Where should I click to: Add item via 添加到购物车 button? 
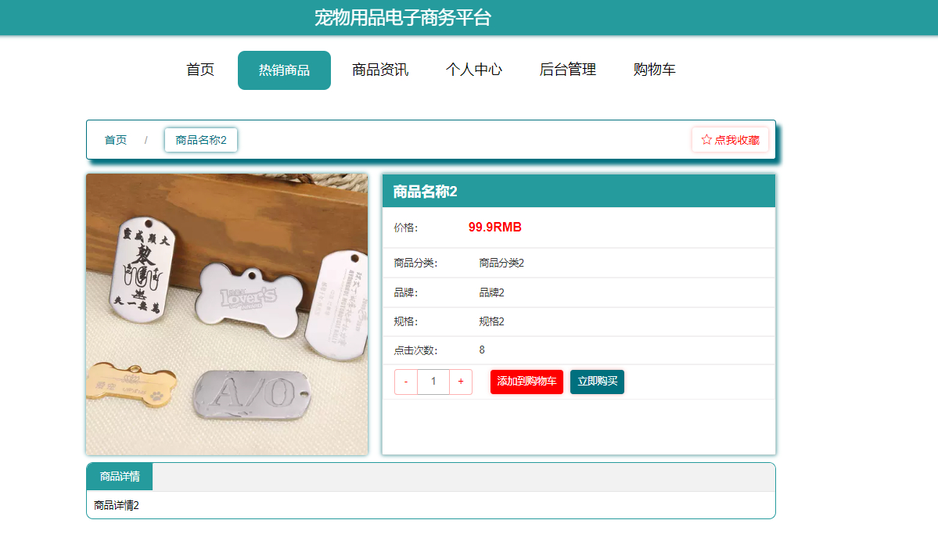(x=527, y=382)
